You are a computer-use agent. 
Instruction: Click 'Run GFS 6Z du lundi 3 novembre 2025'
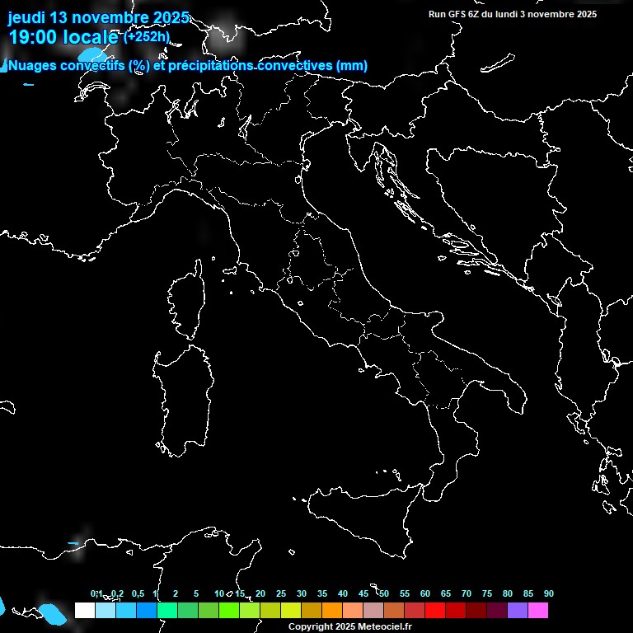[x=513, y=14]
